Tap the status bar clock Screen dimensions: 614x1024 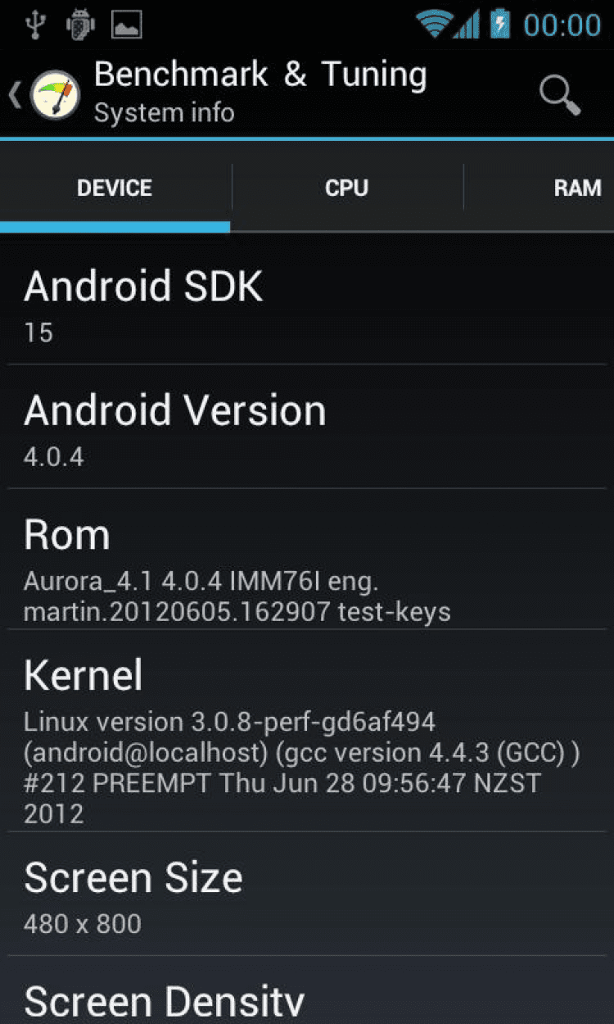[x=562, y=25]
